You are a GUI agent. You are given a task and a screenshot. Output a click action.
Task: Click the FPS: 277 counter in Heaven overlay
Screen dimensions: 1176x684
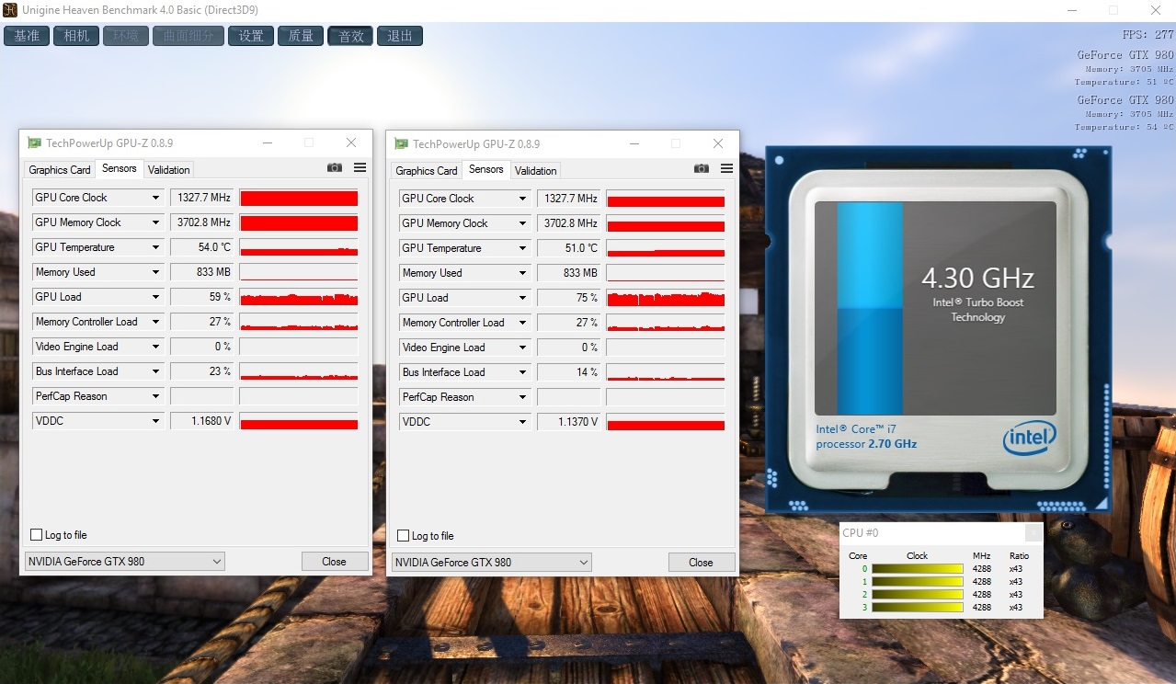pos(1148,35)
